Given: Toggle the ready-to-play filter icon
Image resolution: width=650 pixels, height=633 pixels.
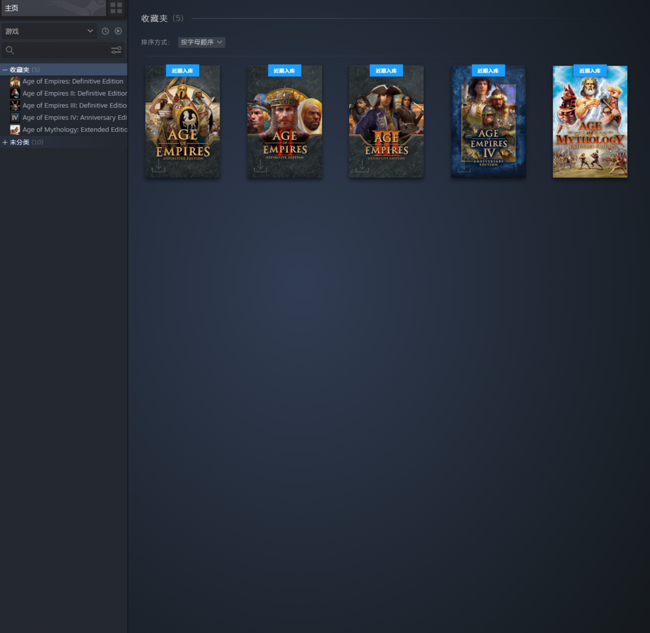Looking at the screenshot, I should (x=119, y=31).
